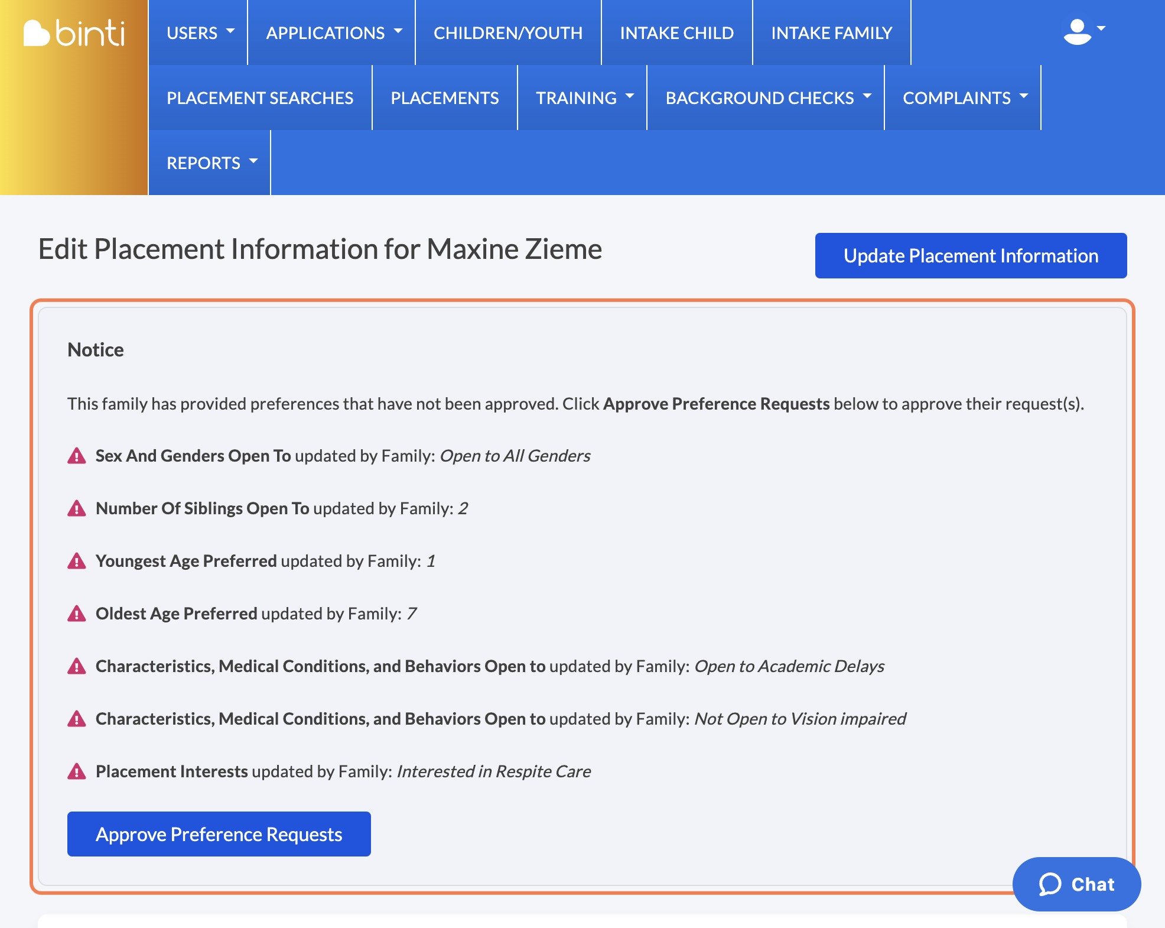1165x928 pixels.
Task: Open the Complaints dropdown menu
Action: click(x=964, y=98)
